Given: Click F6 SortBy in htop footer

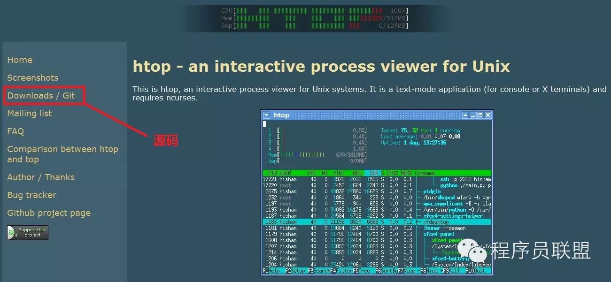Looking at the screenshot, I should (387, 271).
